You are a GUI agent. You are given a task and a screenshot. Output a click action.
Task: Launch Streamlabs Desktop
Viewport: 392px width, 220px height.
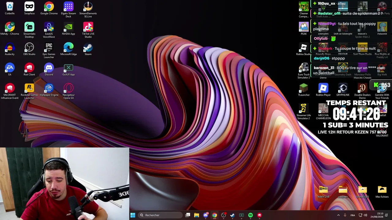coord(29,30)
